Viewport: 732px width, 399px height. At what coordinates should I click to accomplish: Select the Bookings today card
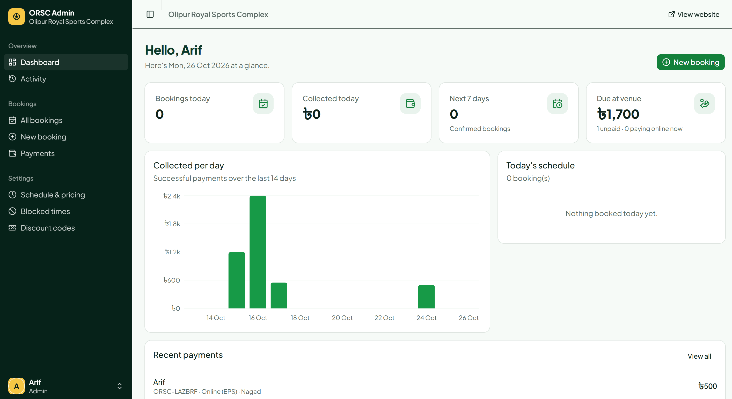coord(214,113)
